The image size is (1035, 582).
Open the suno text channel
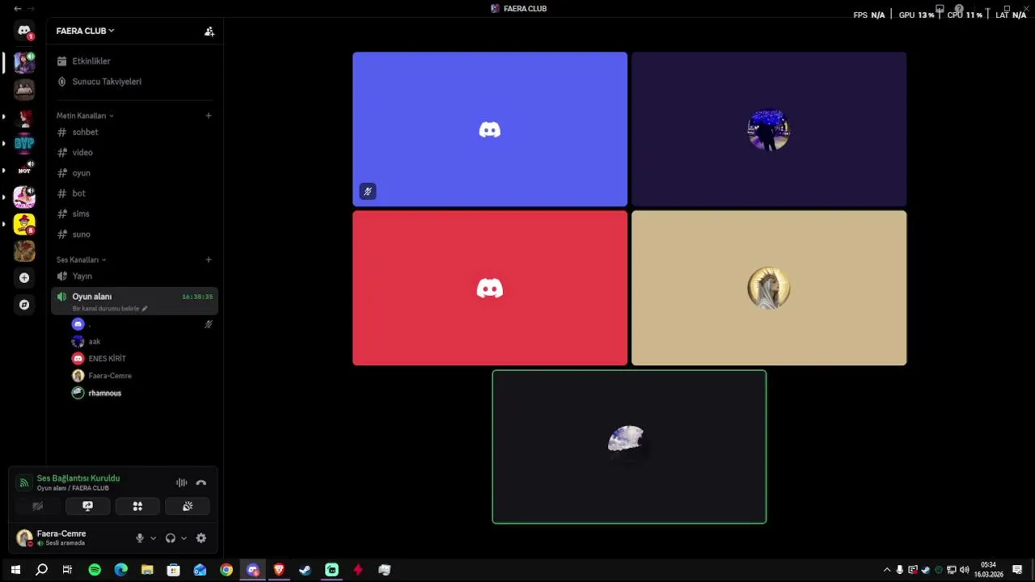[x=134, y=234]
